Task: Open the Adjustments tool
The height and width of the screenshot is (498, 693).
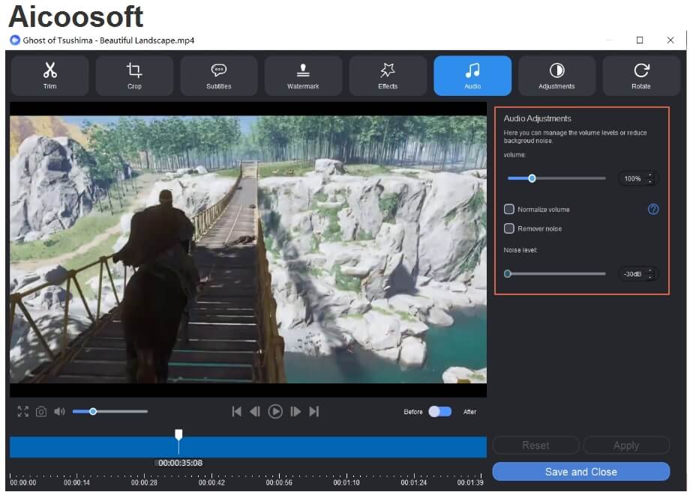Action: (x=556, y=76)
